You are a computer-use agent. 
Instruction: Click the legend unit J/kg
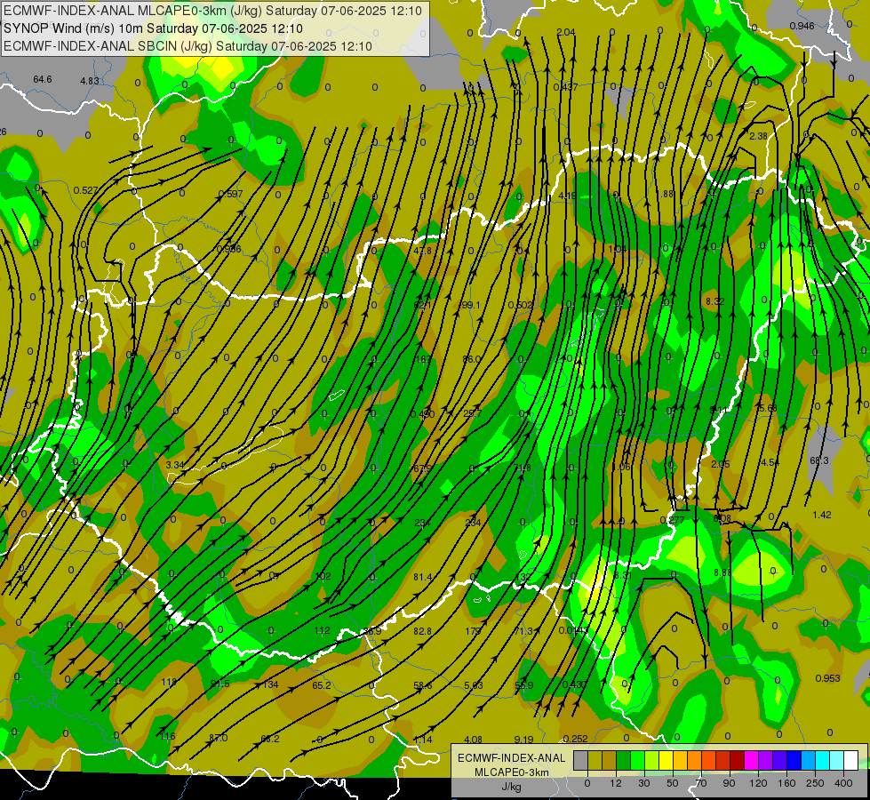click(x=512, y=787)
